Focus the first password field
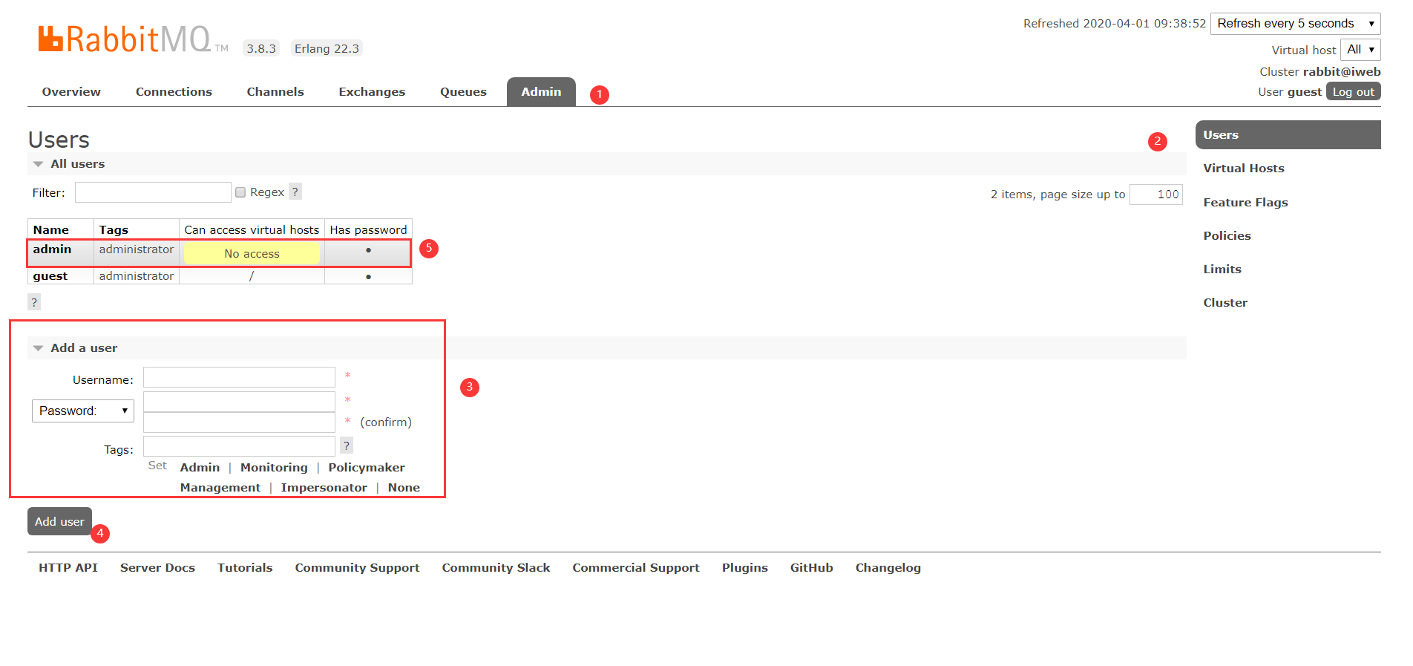The image size is (1413, 666). coord(239,402)
